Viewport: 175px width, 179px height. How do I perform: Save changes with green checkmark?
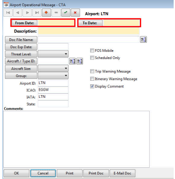coord(66,13)
